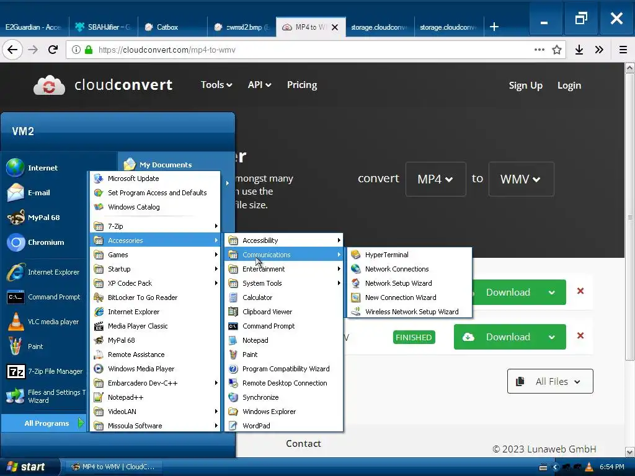Open HyperTerminal from Communications submenu

coord(409,255)
